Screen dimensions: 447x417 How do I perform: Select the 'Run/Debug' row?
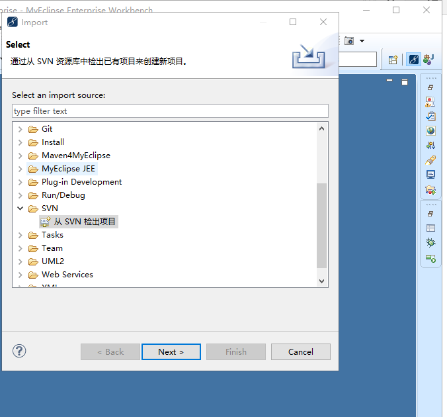click(x=57, y=195)
